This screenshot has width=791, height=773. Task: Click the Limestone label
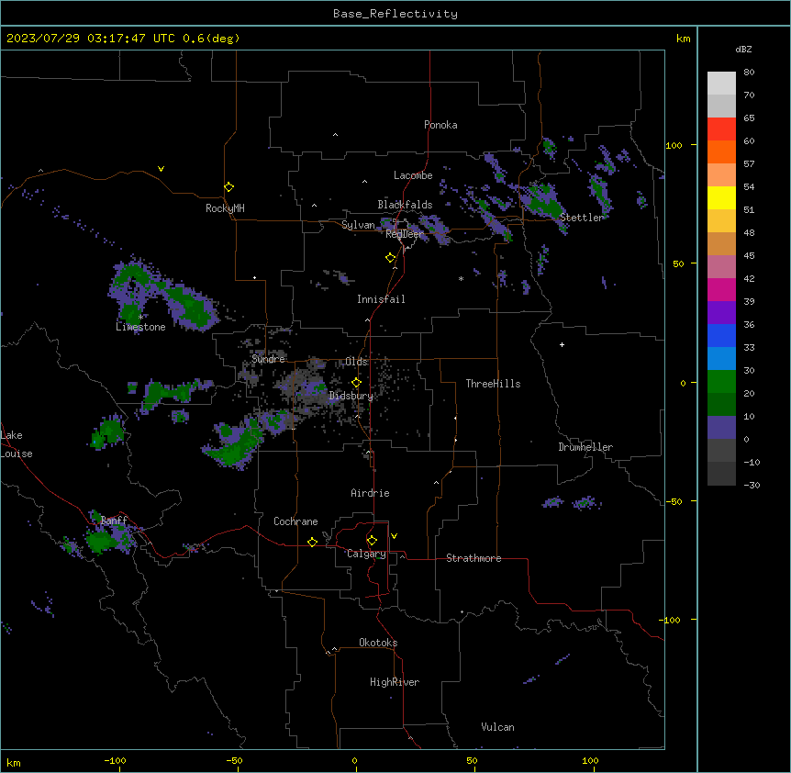point(140,327)
